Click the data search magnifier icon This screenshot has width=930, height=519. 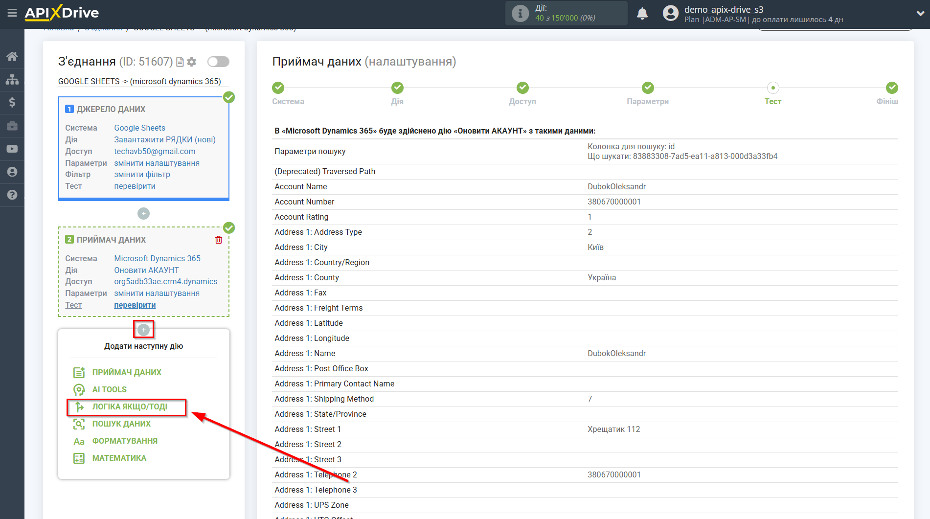pos(79,424)
